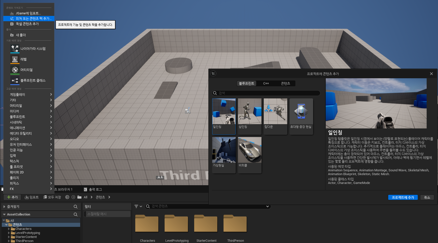Choose Add Quixel Content item
Screen dimensions: 438x243
(x=29, y=24)
